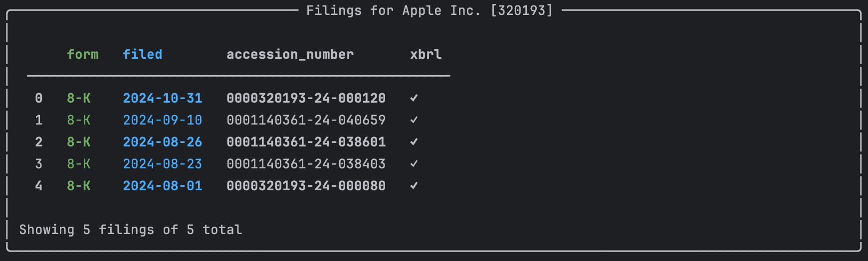
Task: Click the xbrl checkmark in 2024-08-23 row
Action: click(x=414, y=164)
